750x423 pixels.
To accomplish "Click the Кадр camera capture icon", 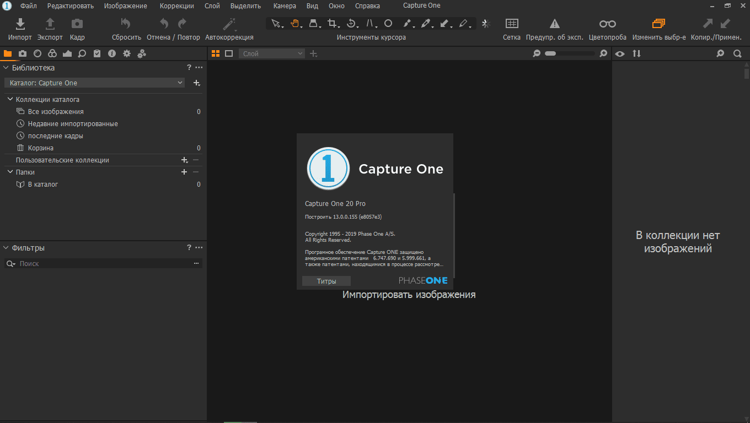I will coord(77,24).
